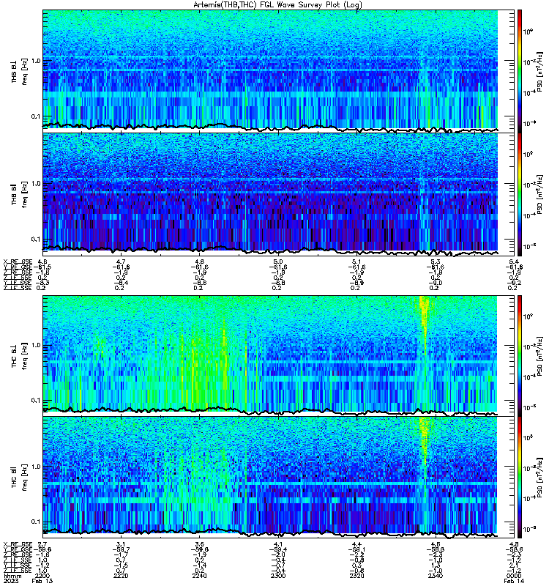
Task: Click the 2220 time tick label
Action: [121, 576]
